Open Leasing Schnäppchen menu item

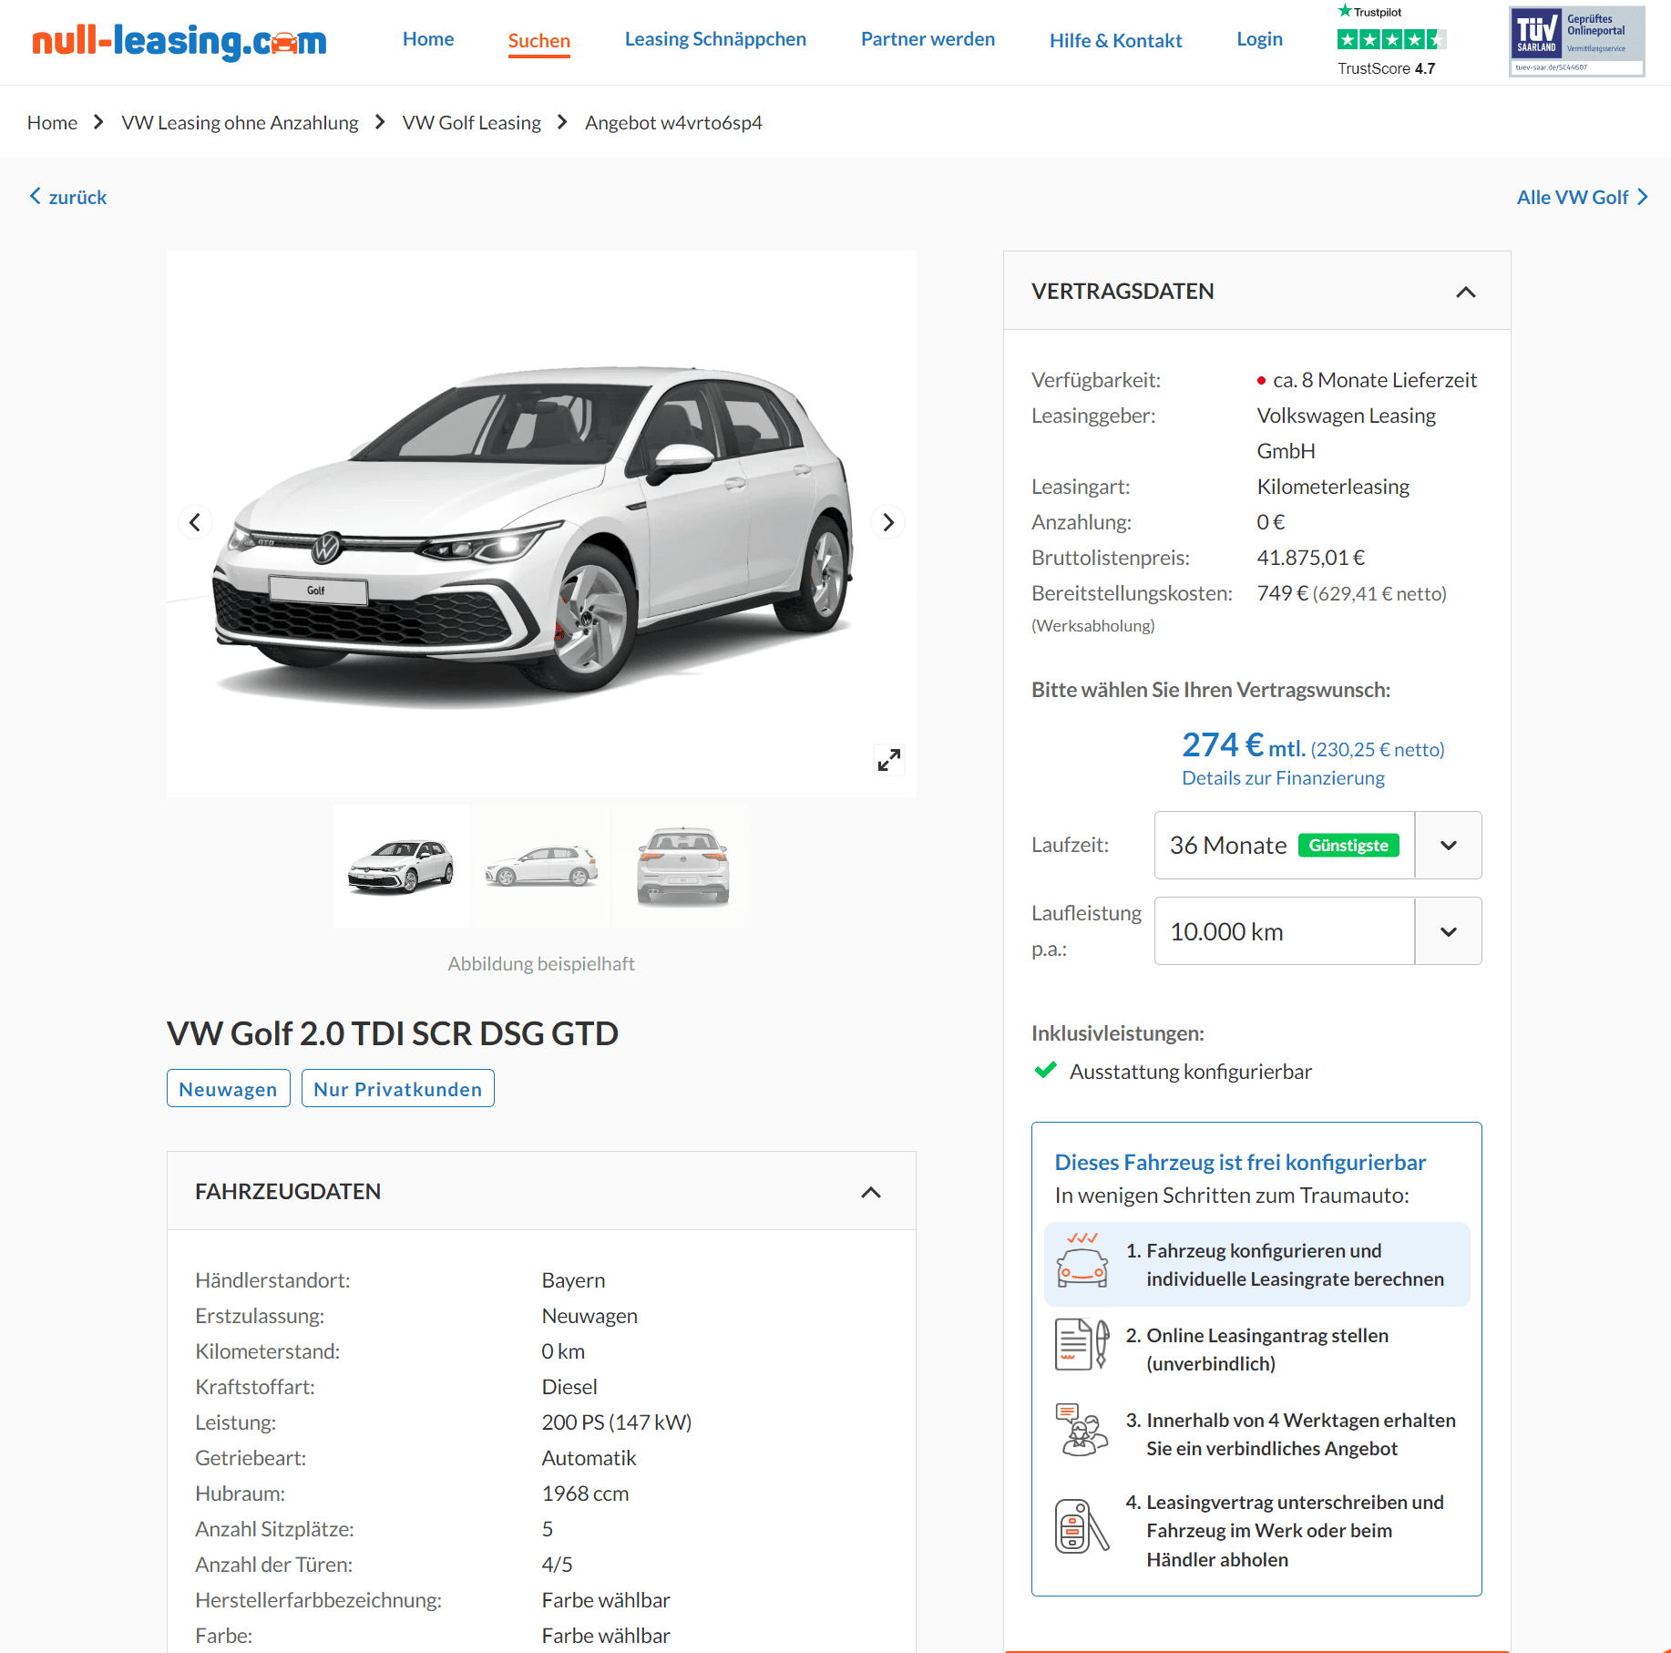[715, 39]
